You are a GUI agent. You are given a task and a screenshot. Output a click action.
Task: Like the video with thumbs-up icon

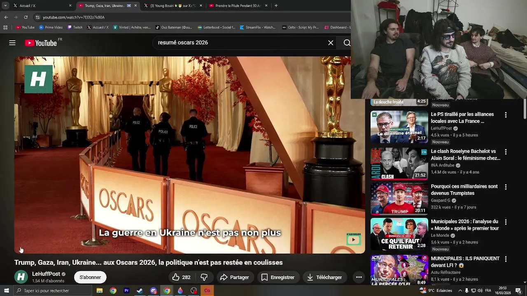click(181, 277)
